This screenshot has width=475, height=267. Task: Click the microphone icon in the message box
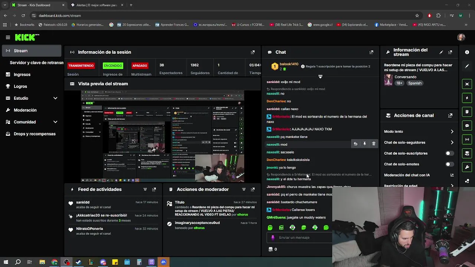tap(273, 238)
